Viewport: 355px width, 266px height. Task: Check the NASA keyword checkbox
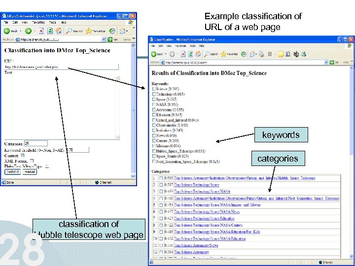[x=154, y=104]
